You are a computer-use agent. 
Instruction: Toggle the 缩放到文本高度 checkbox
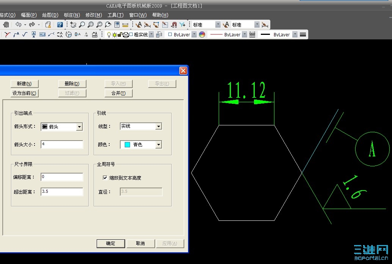pyautogui.click(x=105, y=178)
